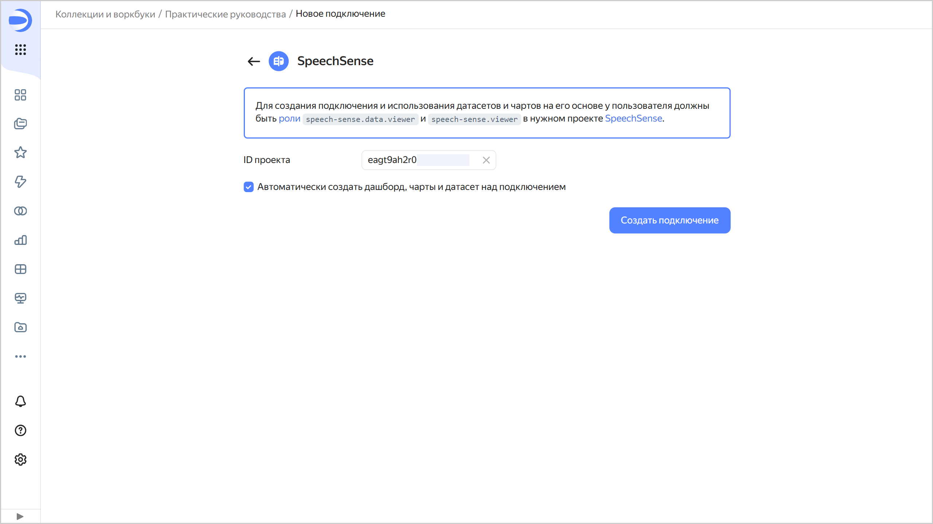
Task: Go to Коллекции и воркбуки breadcrumb
Action: point(105,14)
